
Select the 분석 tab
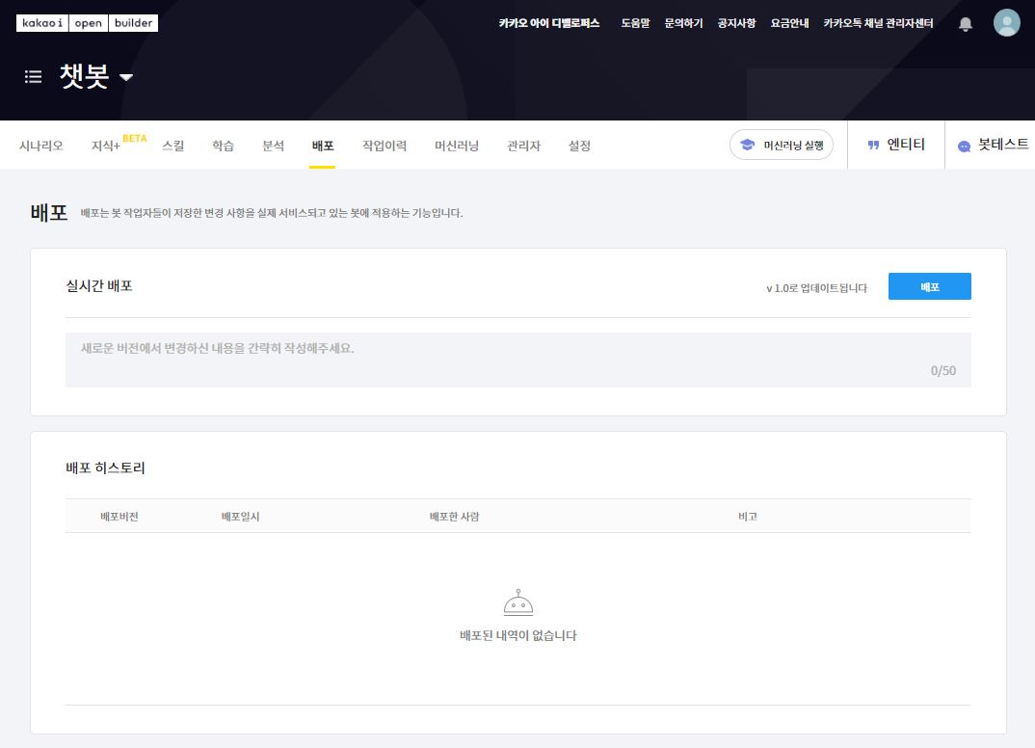(274, 146)
